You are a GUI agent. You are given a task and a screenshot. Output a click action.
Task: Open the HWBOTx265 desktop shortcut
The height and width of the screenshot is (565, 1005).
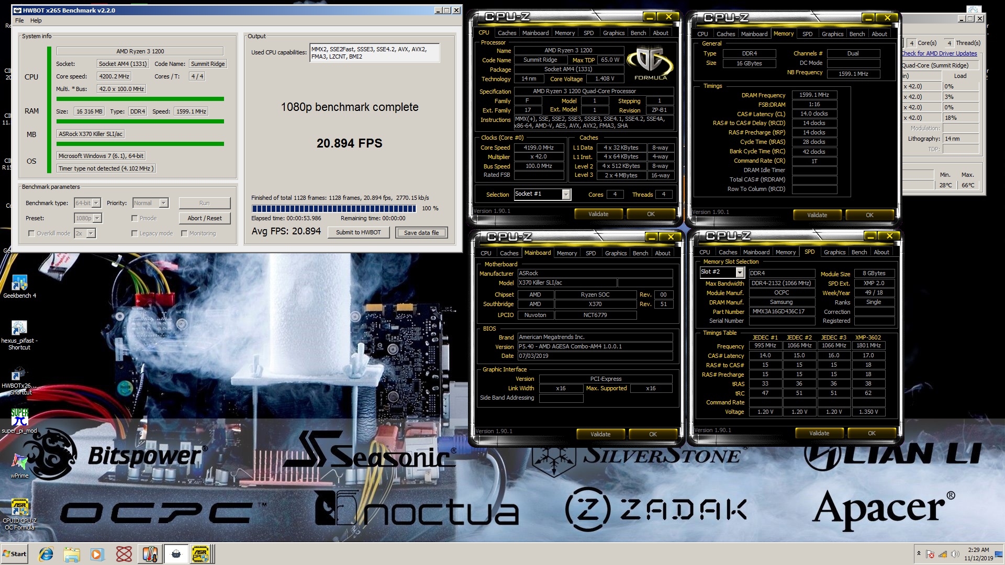(x=19, y=380)
